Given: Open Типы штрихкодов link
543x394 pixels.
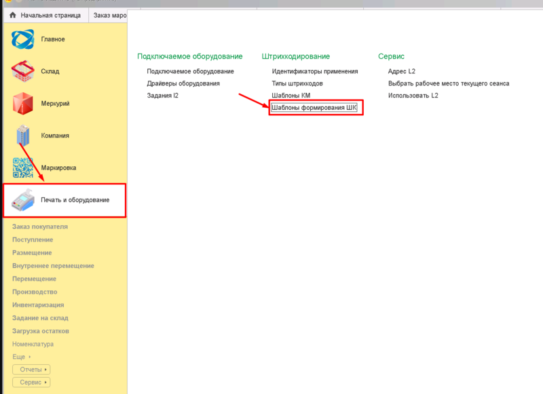Looking at the screenshot, I should [297, 83].
